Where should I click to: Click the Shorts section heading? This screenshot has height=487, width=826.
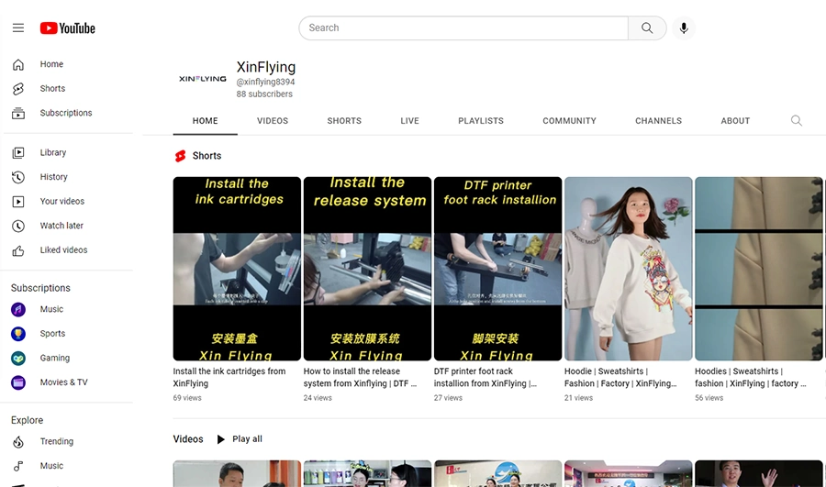(207, 156)
